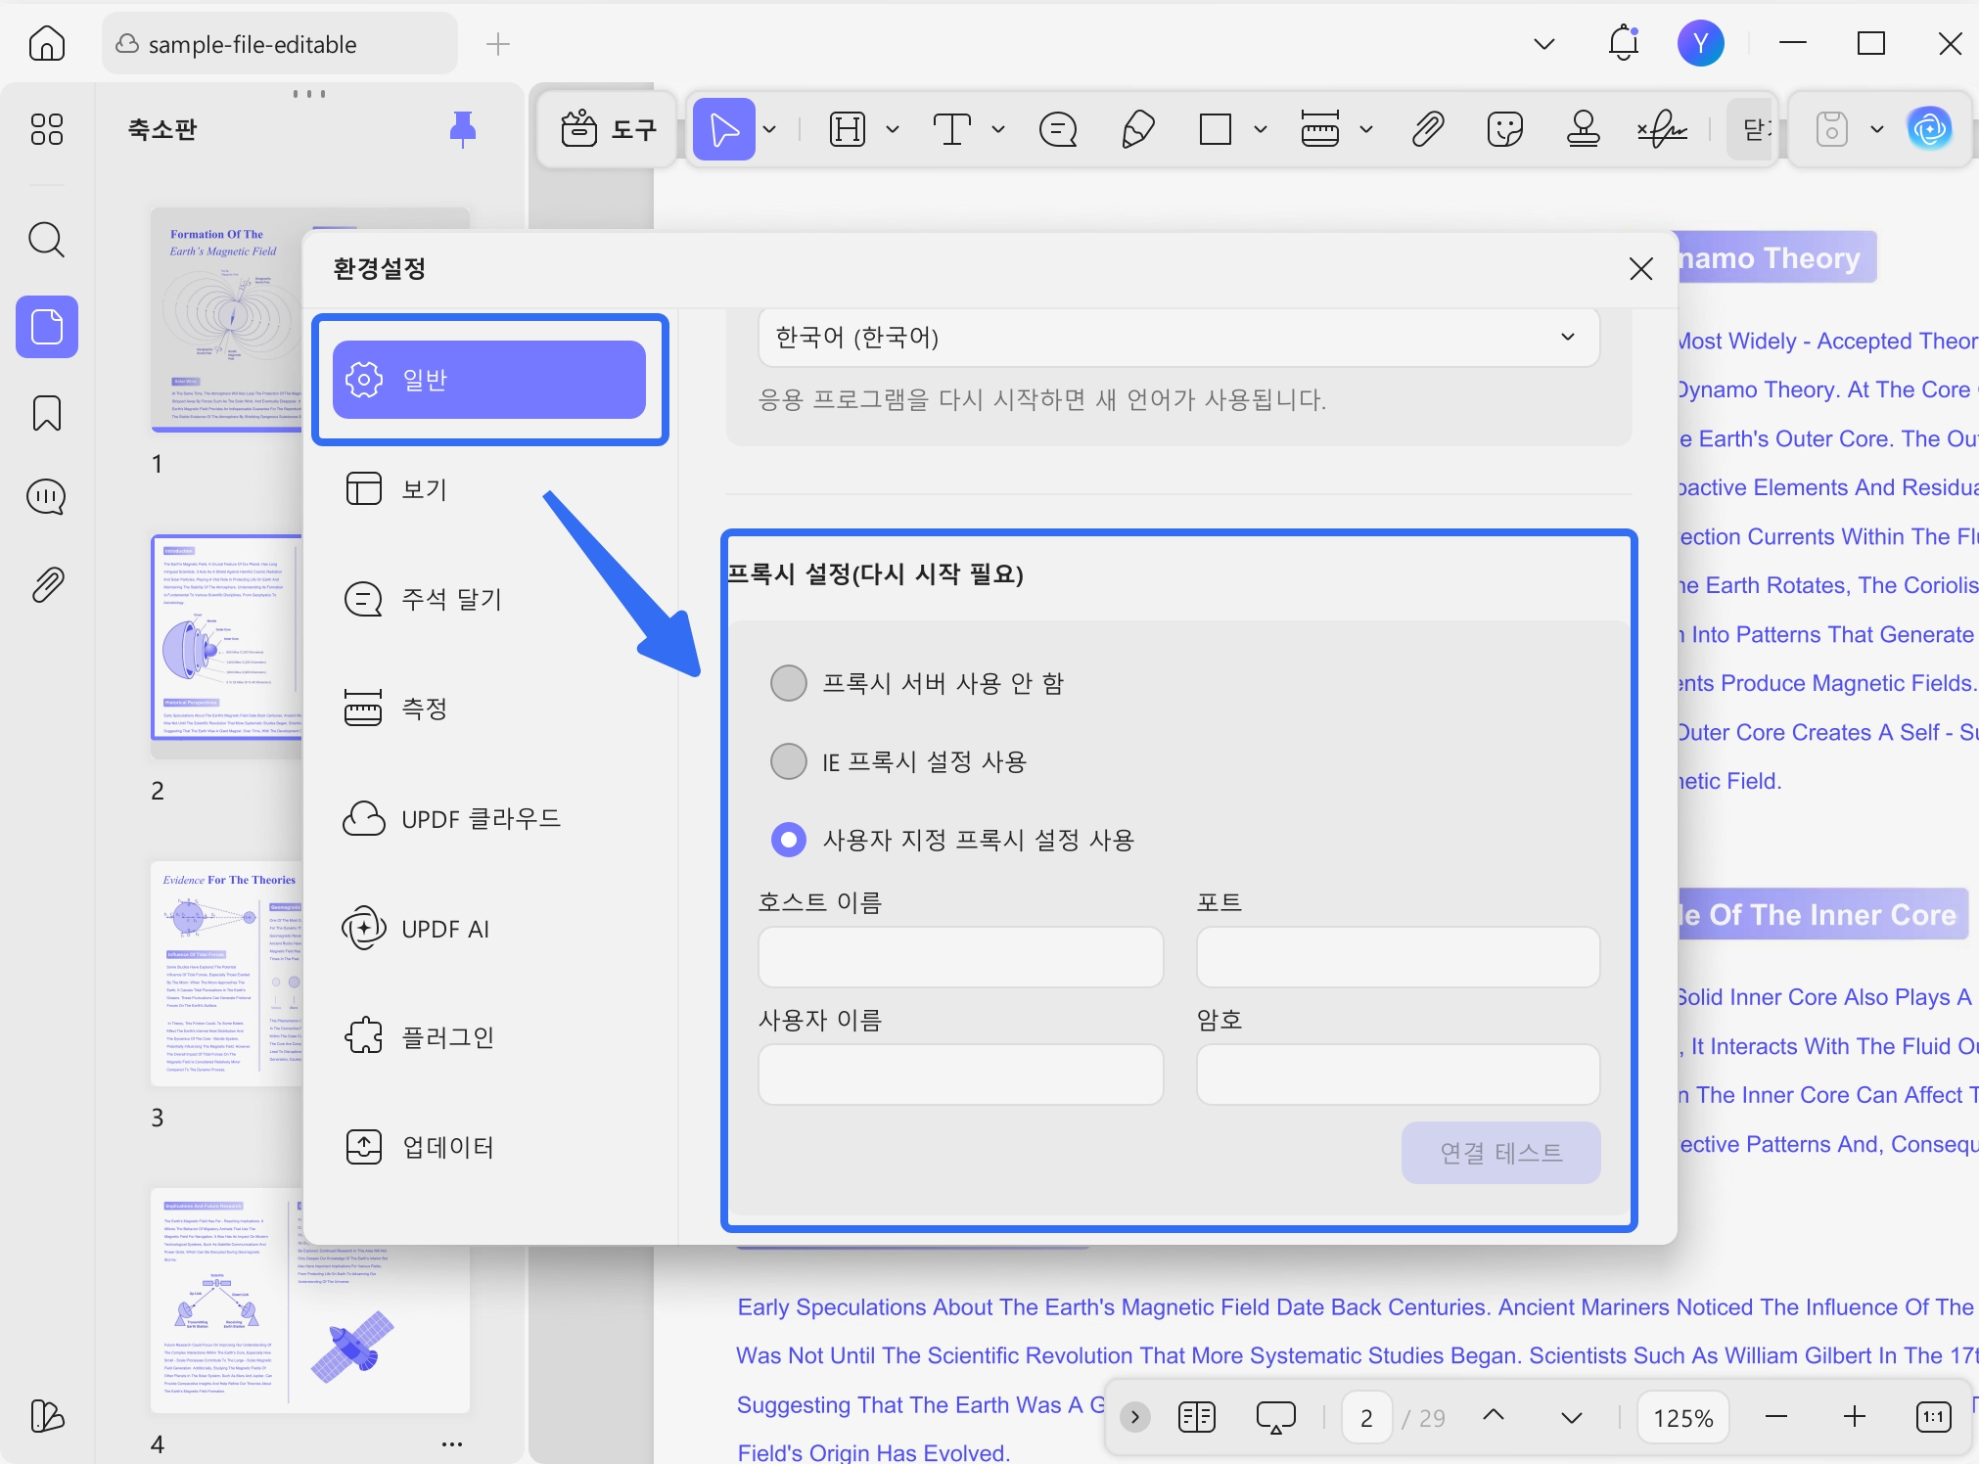Click the stamp tool icon

pyautogui.click(x=1583, y=128)
